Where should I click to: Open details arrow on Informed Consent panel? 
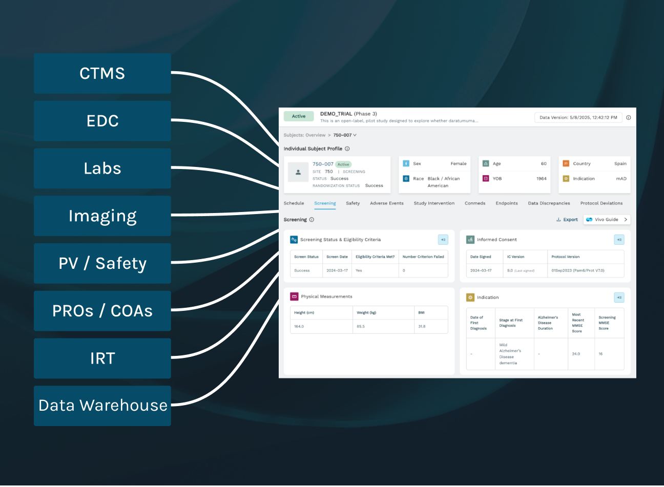click(x=619, y=240)
